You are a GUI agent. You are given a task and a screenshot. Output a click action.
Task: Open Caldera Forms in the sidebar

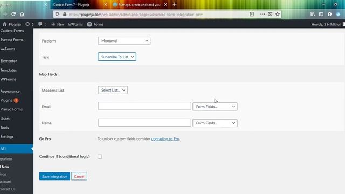[12, 31]
